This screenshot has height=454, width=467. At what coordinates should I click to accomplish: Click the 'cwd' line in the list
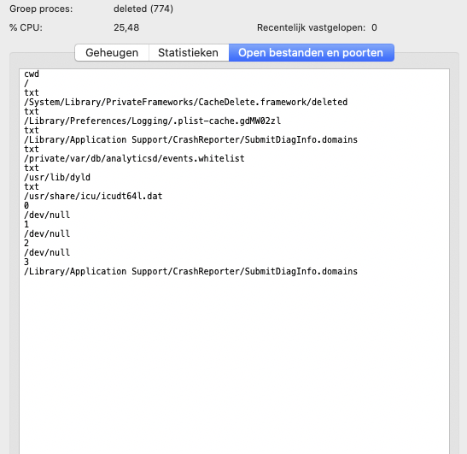click(x=32, y=74)
